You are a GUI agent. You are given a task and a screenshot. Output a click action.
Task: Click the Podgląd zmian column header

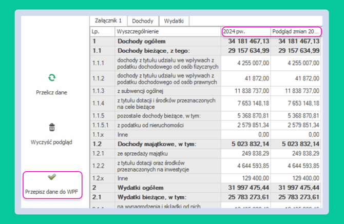click(x=296, y=32)
